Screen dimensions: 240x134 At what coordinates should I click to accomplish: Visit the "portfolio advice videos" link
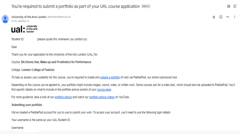[x=102, y=97]
